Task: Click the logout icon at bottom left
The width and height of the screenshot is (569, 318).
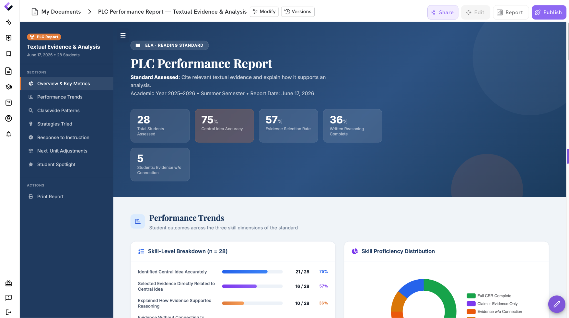Action: click(x=9, y=312)
